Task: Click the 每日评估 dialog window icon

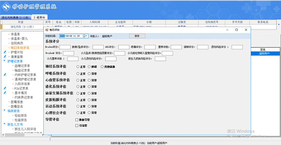Action: 47,30
